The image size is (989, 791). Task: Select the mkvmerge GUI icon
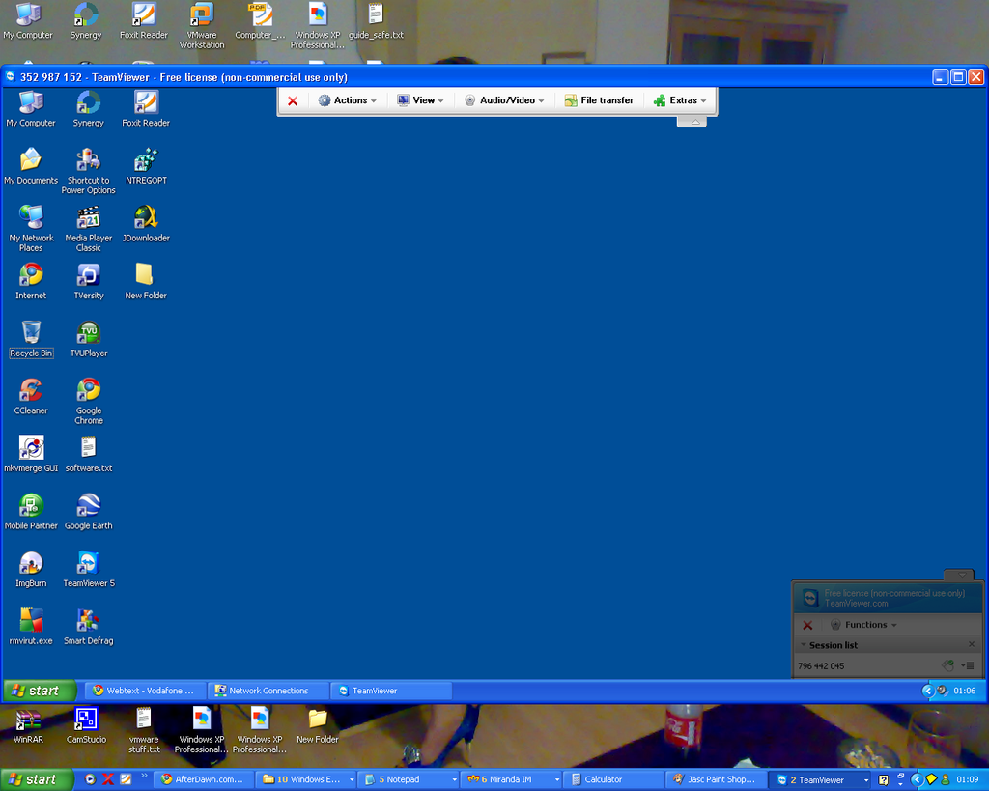point(31,454)
